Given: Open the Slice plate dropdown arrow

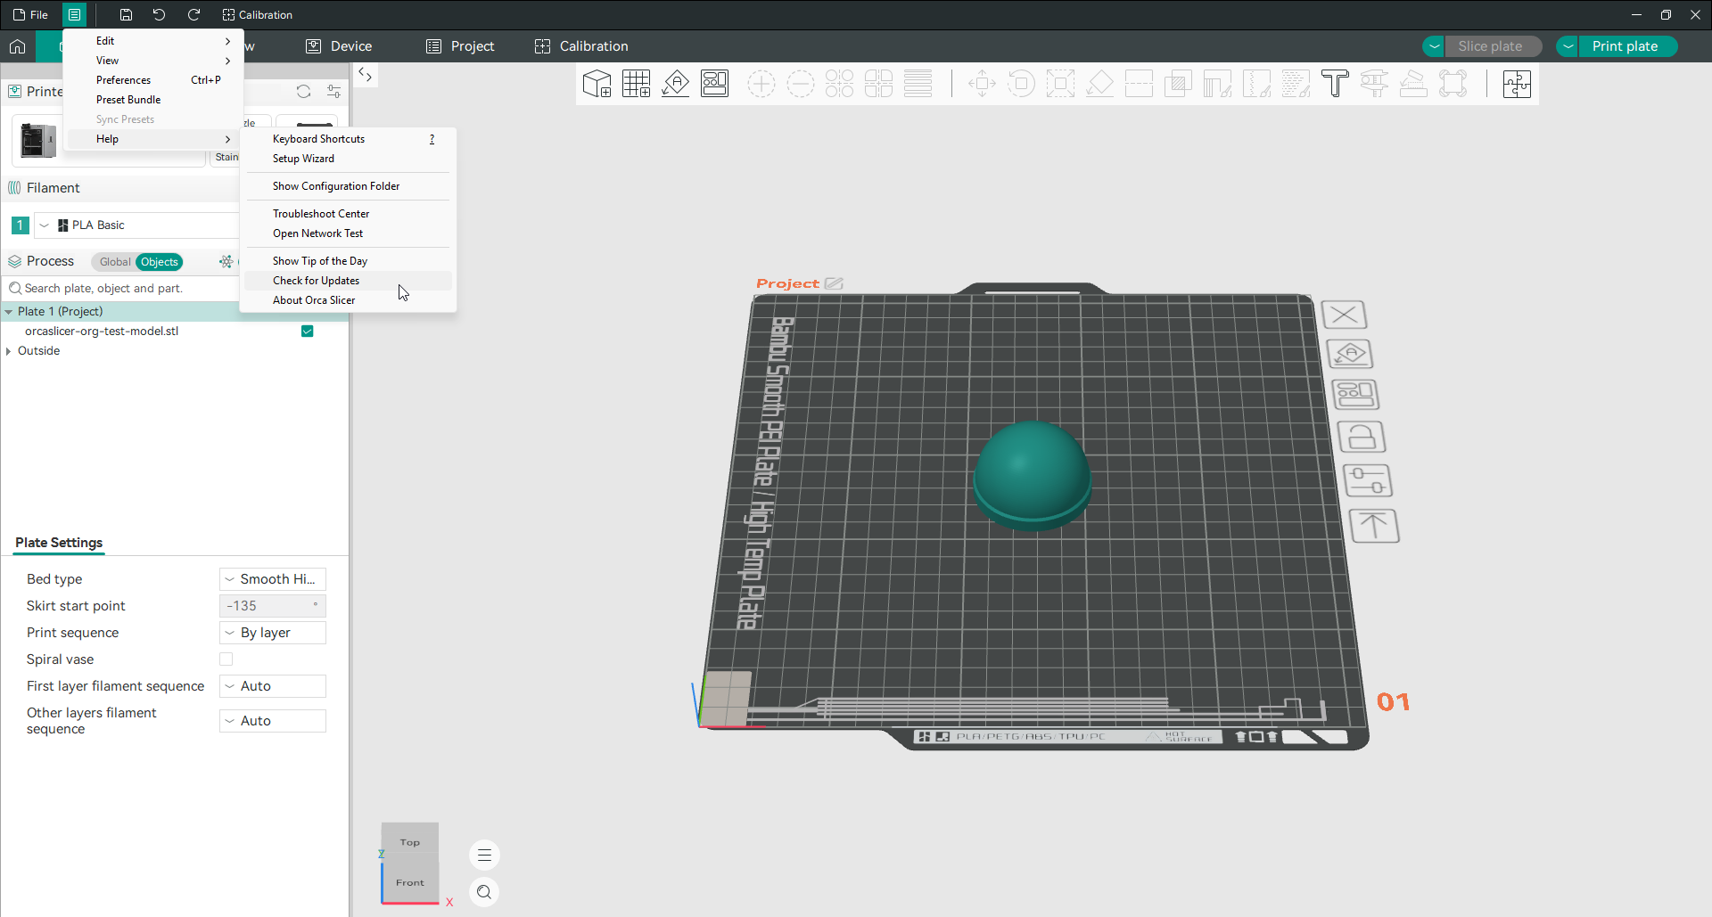Looking at the screenshot, I should (x=1434, y=46).
